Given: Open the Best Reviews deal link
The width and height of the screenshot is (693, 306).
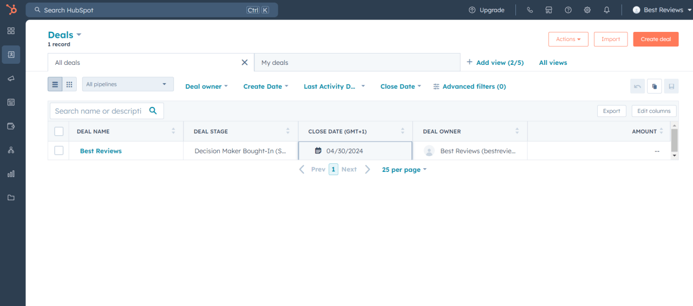Looking at the screenshot, I should 101,151.
